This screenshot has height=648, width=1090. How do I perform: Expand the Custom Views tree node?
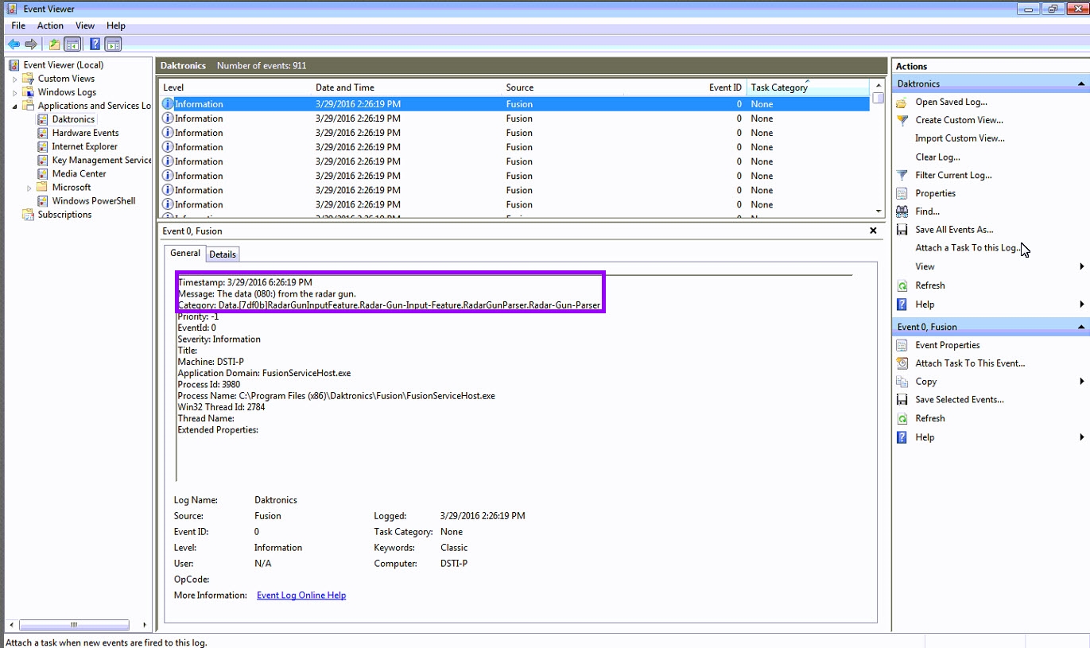pyautogui.click(x=14, y=80)
